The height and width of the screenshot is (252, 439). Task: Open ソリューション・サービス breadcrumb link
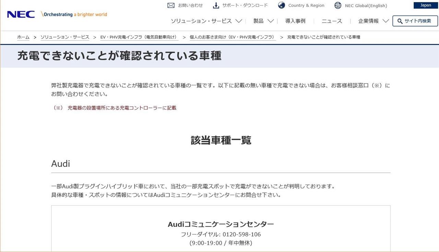pyautogui.click(x=65, y=37)
